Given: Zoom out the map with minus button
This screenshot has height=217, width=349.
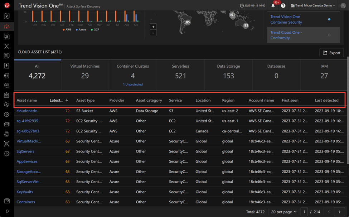Looking at the screenshot, I should coord(153,33).
